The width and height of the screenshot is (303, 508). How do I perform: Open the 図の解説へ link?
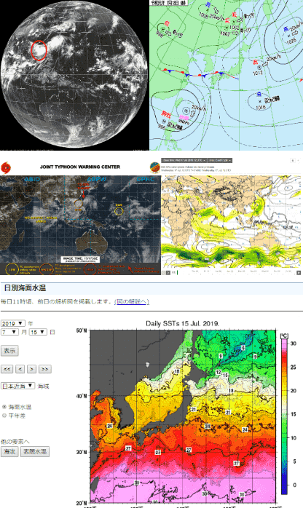tap(132, 301)
